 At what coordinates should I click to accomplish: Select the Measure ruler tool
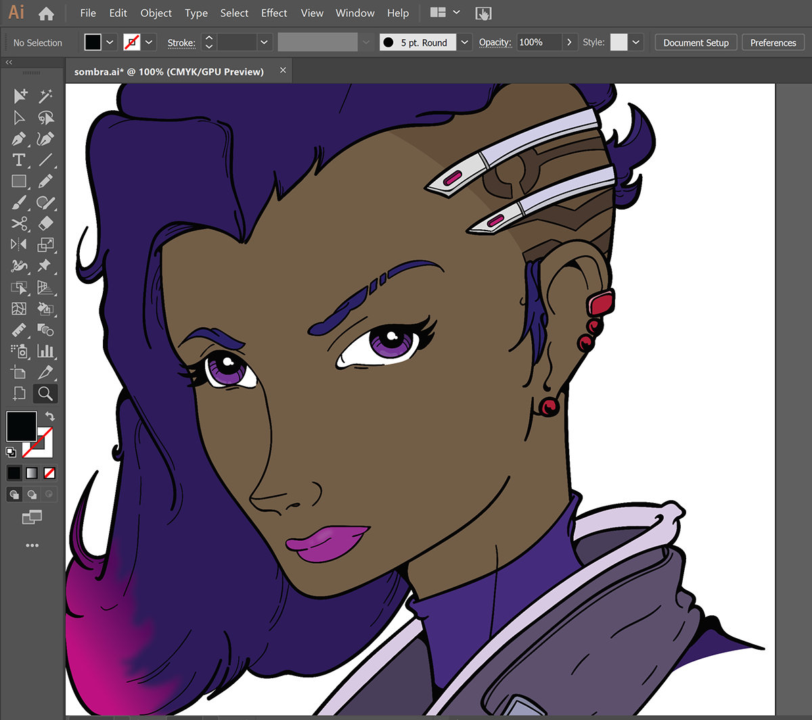point(20,330)
